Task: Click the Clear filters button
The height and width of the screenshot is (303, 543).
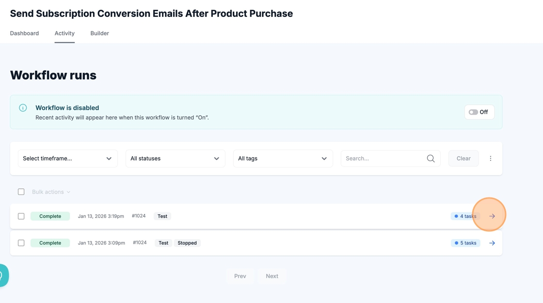Action: point(463,158)
